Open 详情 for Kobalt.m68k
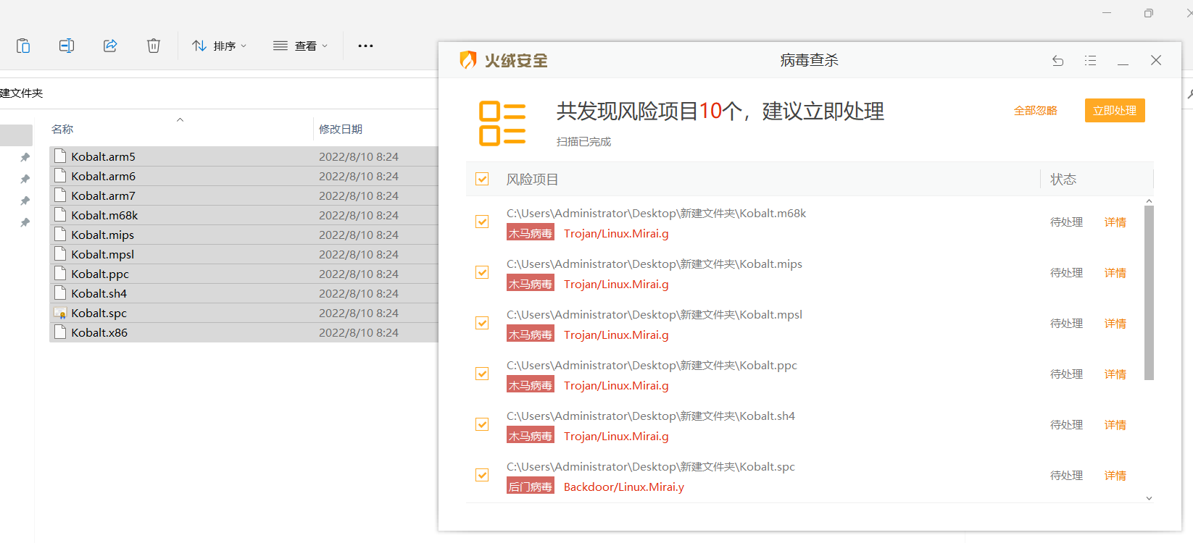 click(x=1115, y=222)
